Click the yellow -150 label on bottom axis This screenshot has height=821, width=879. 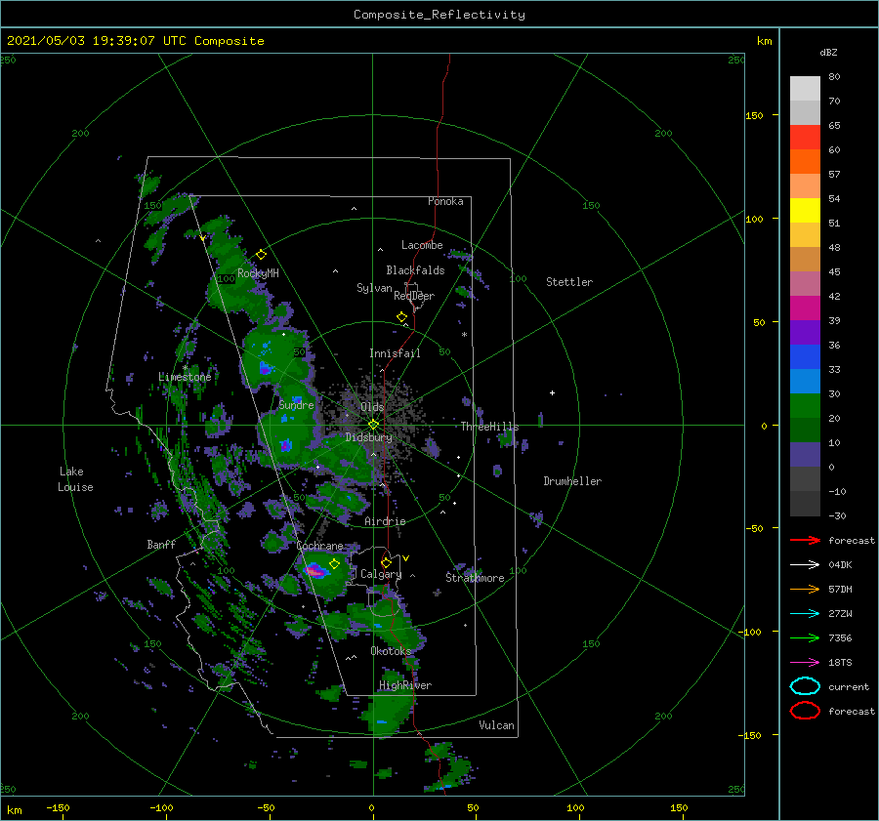click(58, 808)
